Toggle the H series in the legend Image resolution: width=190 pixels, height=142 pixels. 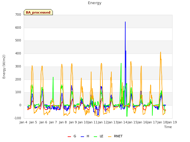tap(85, 136)
